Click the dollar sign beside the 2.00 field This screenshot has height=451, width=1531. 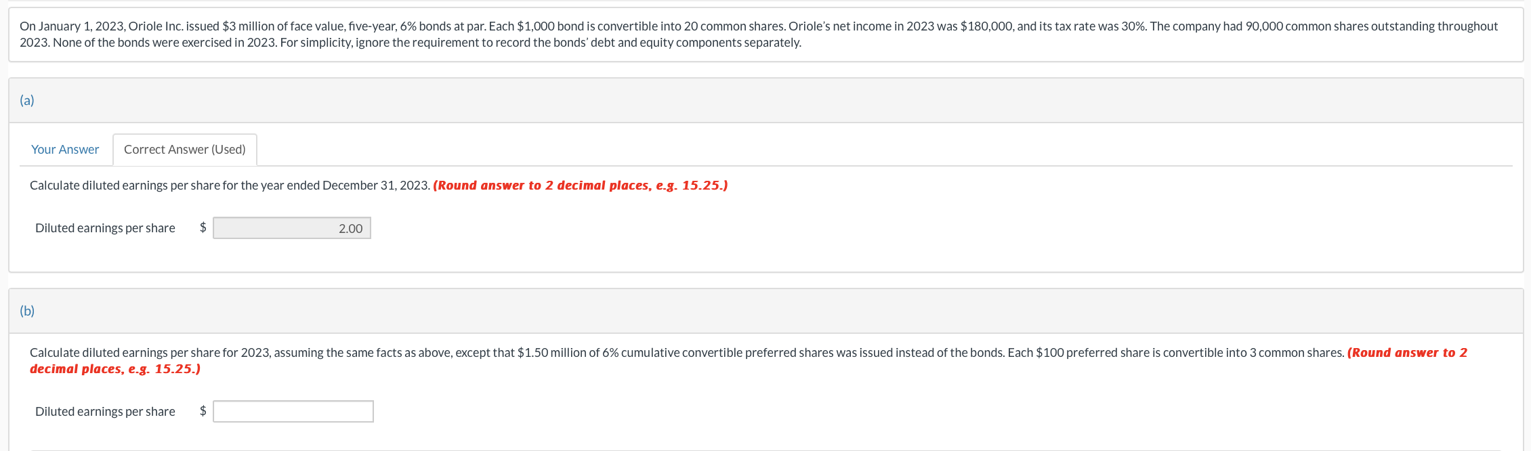(x=201, y=228)
